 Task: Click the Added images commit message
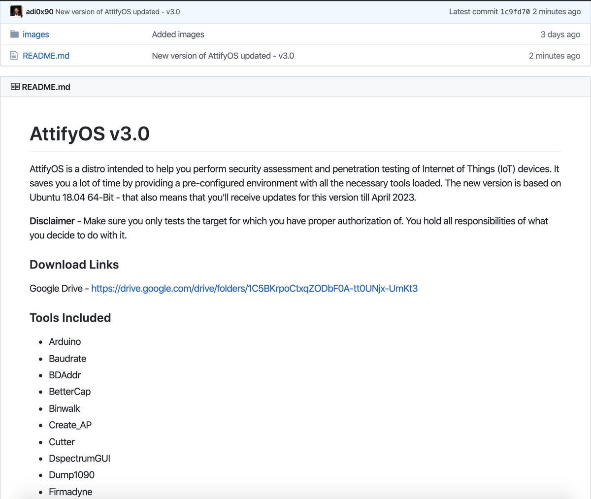(178, 34)
